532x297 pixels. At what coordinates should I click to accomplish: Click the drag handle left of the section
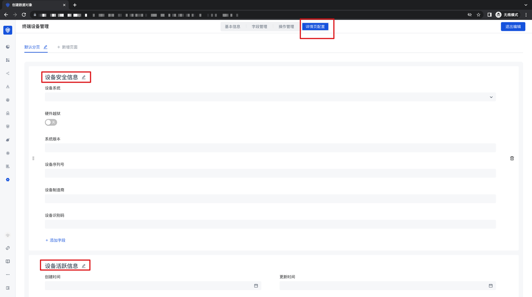pyautogui.click(x=33, y=158)
